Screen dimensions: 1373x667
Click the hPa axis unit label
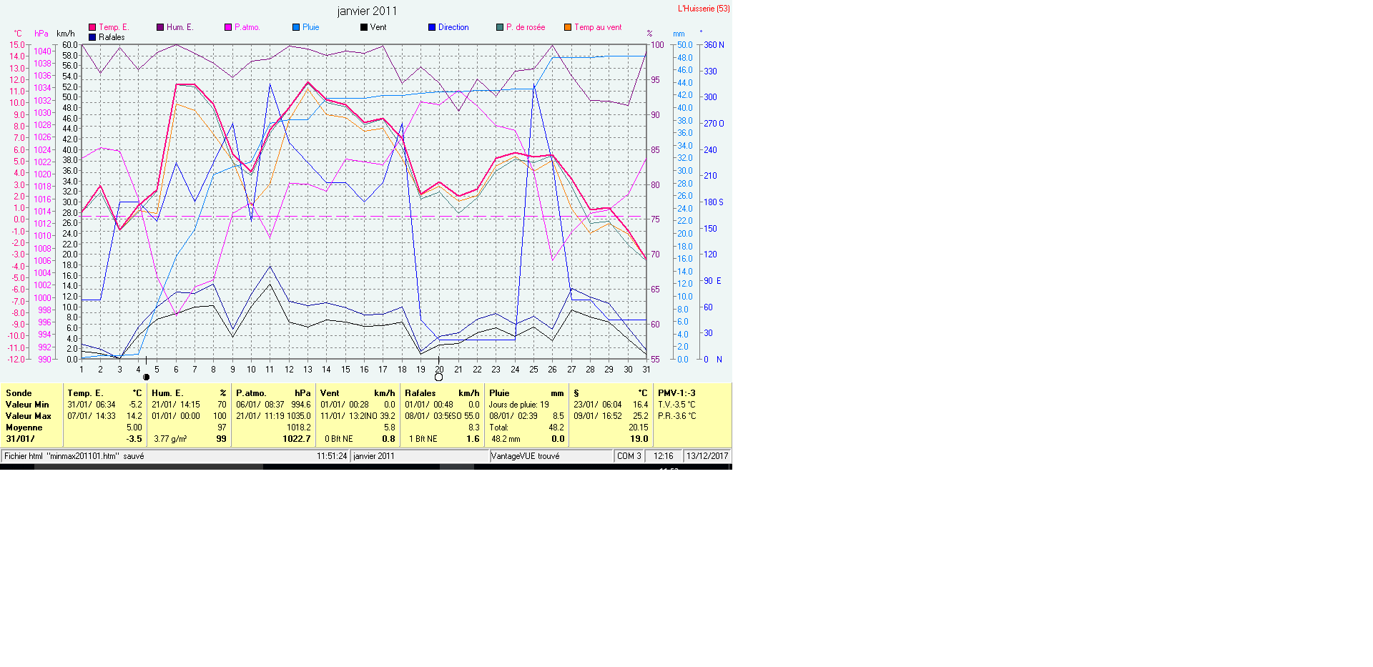41,34
